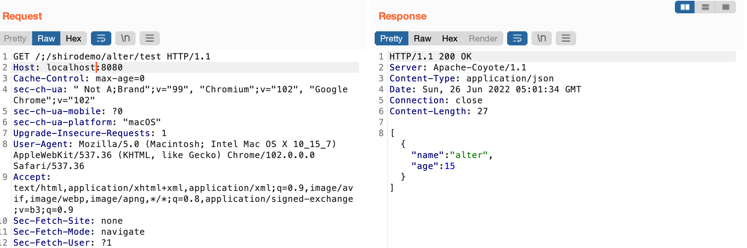Switch Response view to Pretty tab
The image size is (747, 248).
(x=391, y=38)
